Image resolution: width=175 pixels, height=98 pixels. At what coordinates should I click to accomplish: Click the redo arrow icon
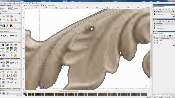click(4, 20)
